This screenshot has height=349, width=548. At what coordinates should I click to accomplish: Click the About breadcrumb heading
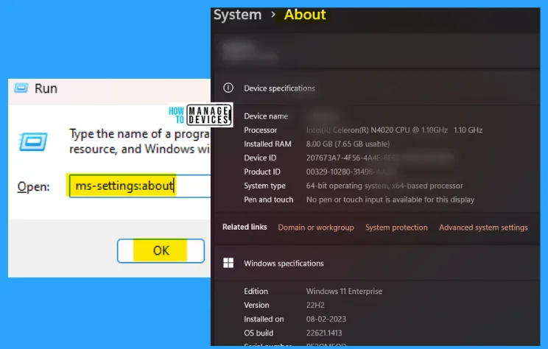click(305, 15)
